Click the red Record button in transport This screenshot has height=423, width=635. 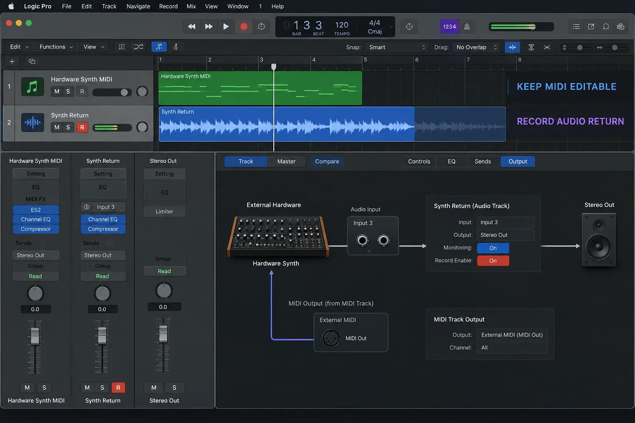click(x=243, y=26)
